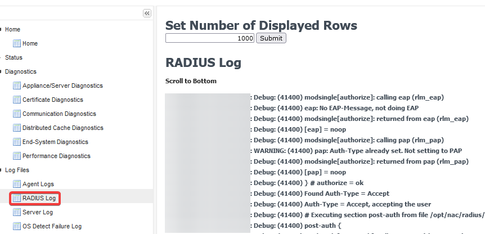The height and width of the screenshot is (234, 485).
Task: Click the Agent Logs icon
Action: coord(17,184)
